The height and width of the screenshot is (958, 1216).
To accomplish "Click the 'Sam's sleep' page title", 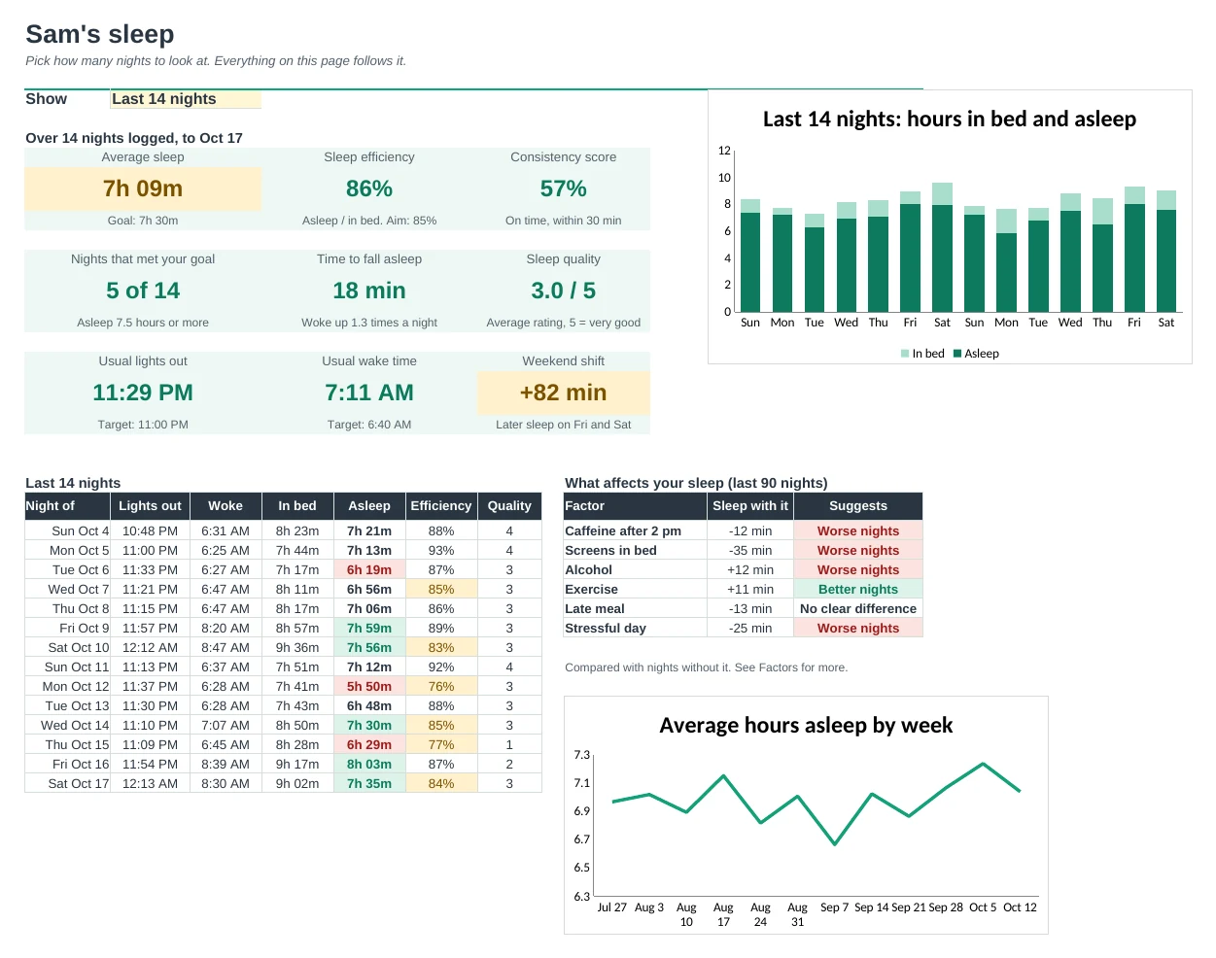I will click(100, 34).
